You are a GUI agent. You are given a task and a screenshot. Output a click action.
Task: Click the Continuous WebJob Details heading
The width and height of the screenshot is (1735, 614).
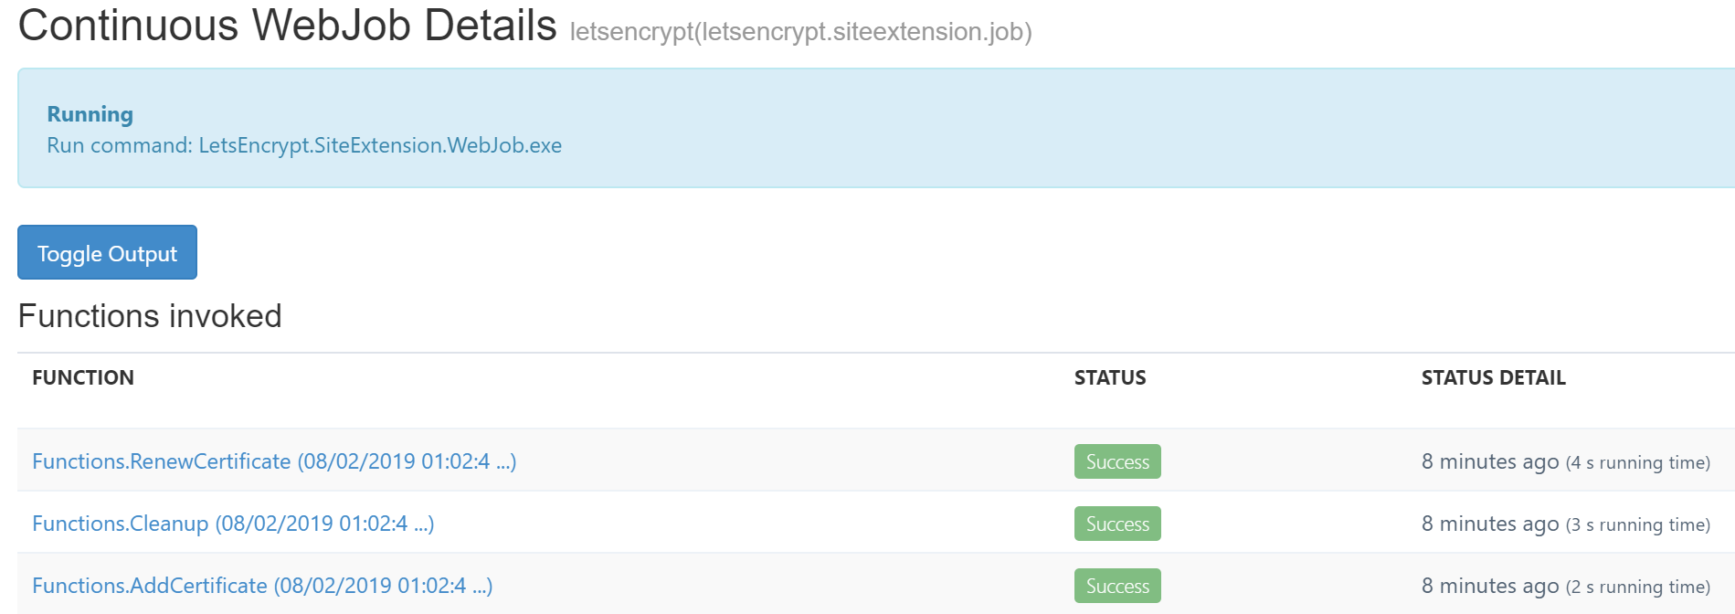287,26
